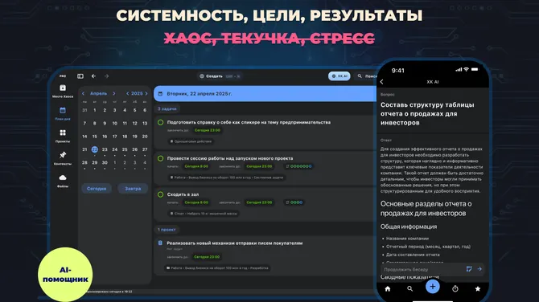Click the 3 задачи section label
The width and height of the screenshot is (539, 302).
point(167,108)
